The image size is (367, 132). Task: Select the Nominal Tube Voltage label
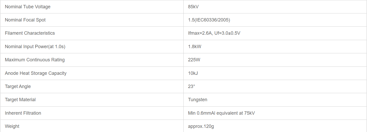click(x=28, y=7)
